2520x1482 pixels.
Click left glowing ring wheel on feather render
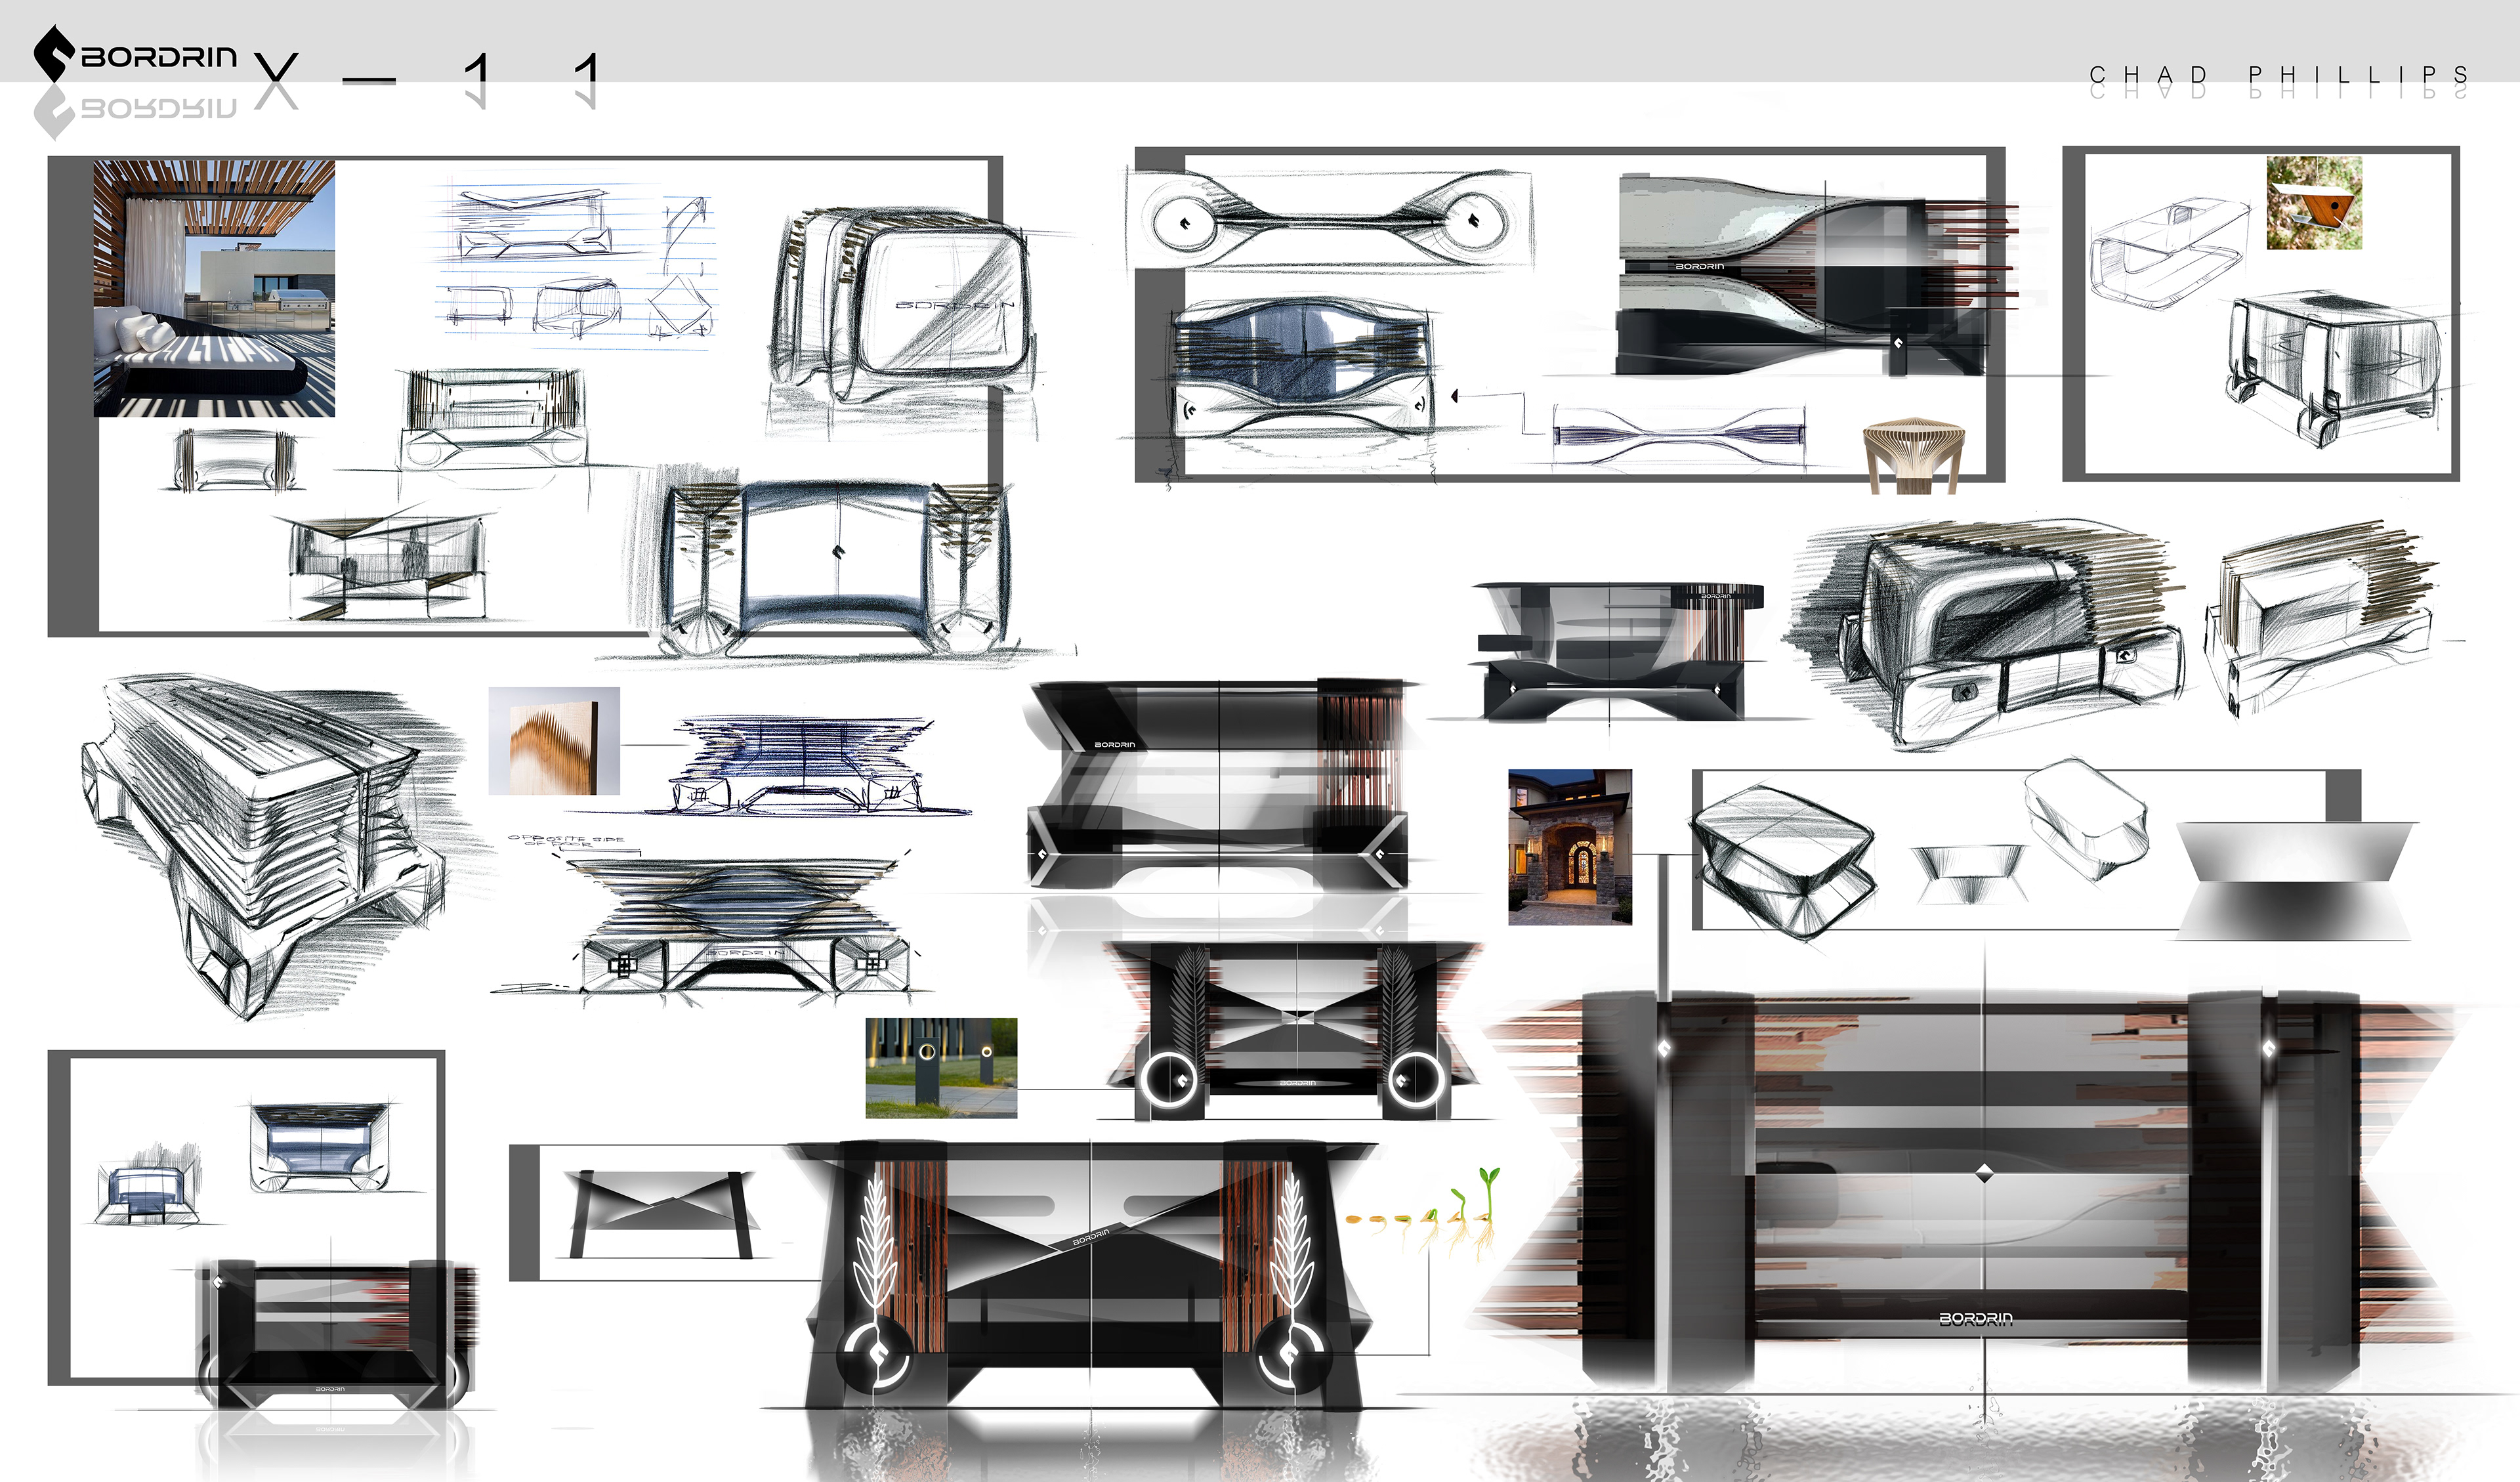click(1169, 1081)
